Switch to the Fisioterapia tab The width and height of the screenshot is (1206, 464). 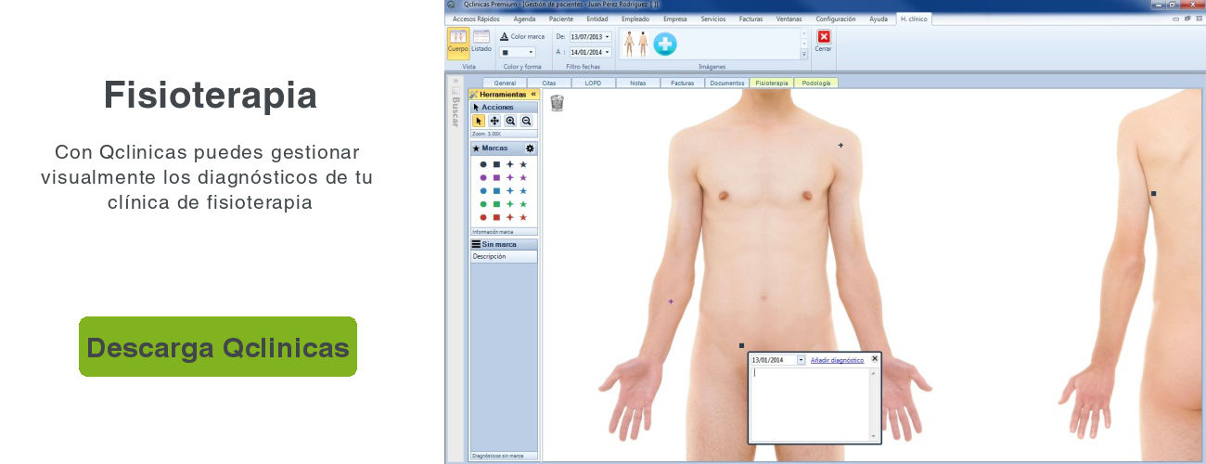771,83
